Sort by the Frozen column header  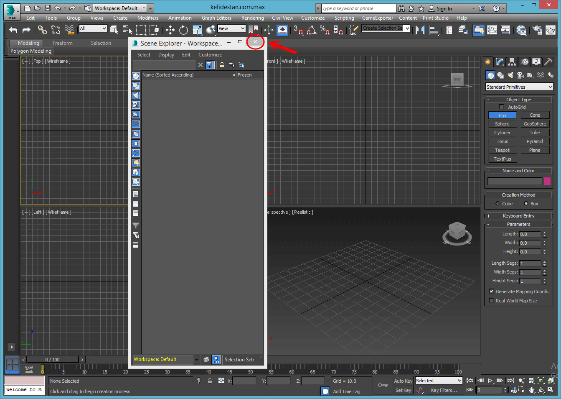pos(250,75)
